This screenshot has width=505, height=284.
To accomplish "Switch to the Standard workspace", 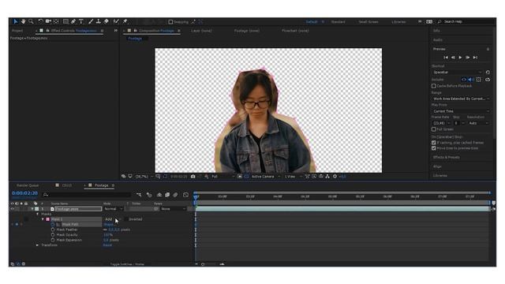I will click(338, 22).
